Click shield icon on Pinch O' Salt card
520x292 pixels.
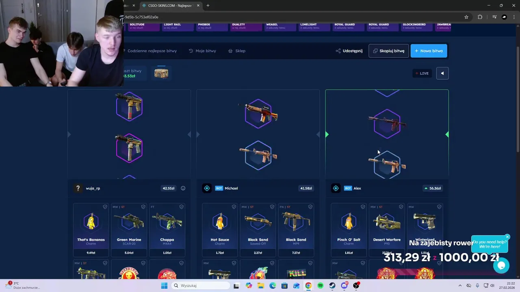[363, 207]
